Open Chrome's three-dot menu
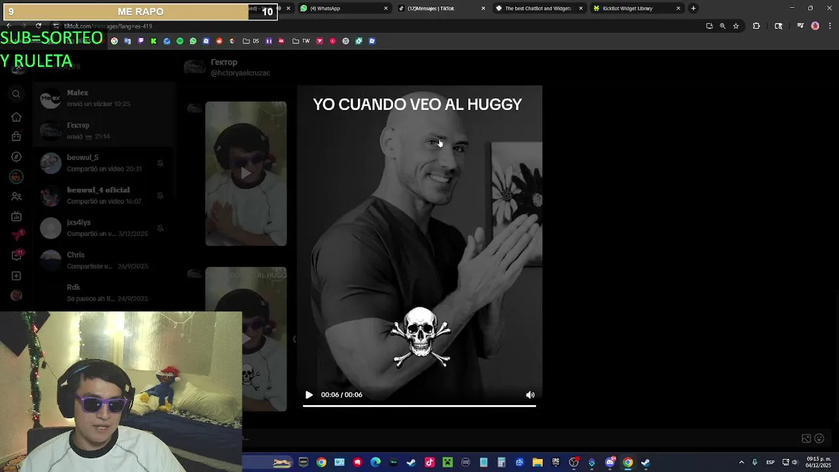The image size is (839, 472). point(829,26)
